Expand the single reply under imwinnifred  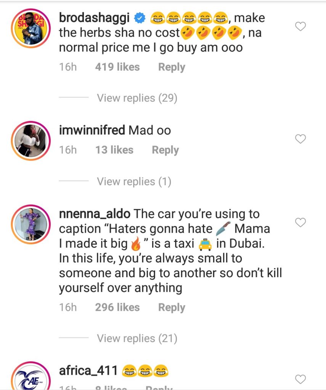[x=134, y=182]
